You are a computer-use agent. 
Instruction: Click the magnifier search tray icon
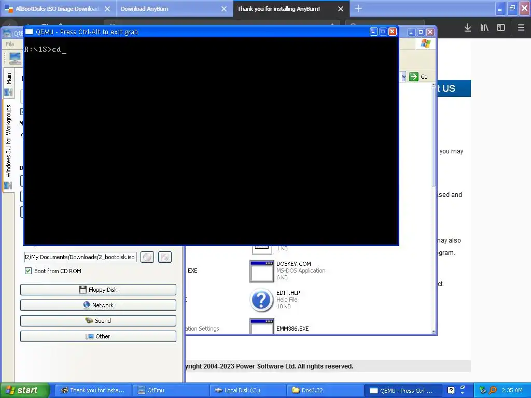coord(493,391)
